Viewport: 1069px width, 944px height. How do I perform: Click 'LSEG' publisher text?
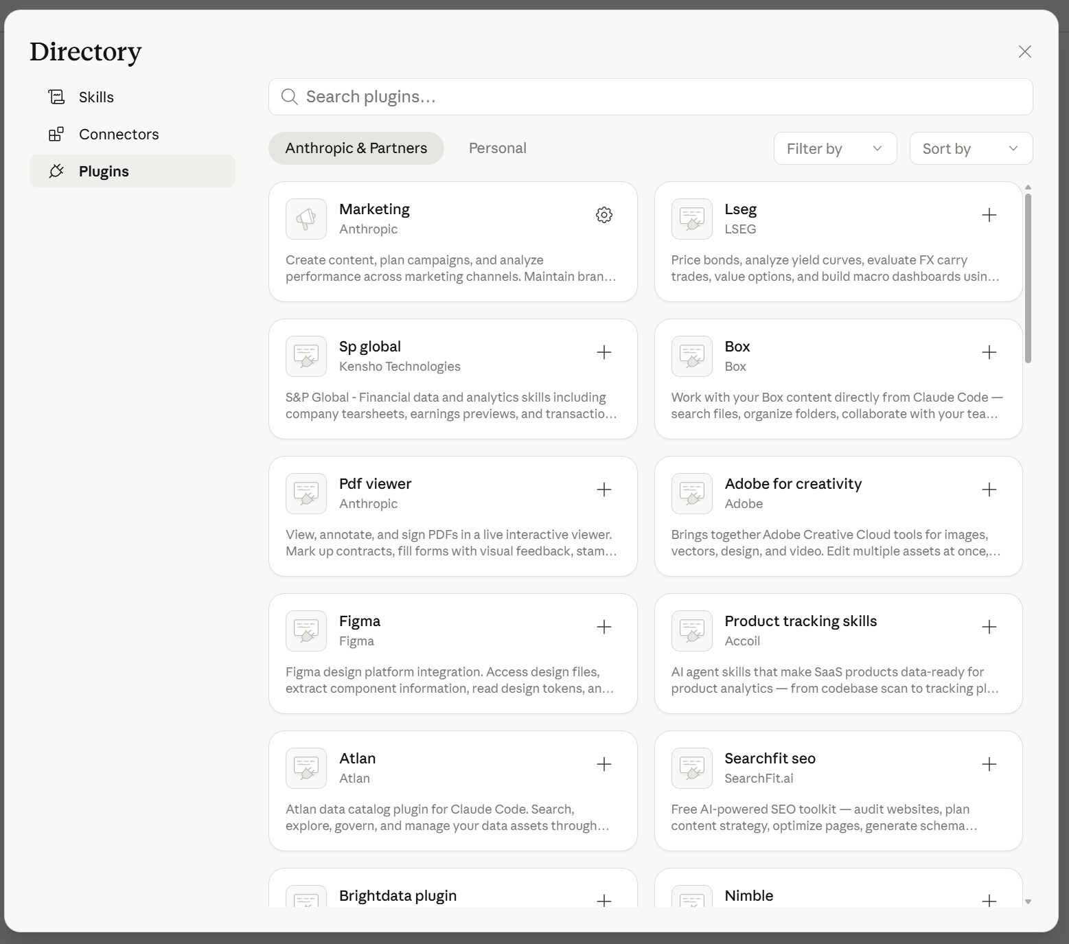coord(740,229)
